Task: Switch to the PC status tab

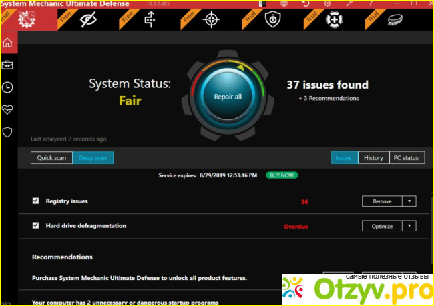Action: [x=405, y=158]
